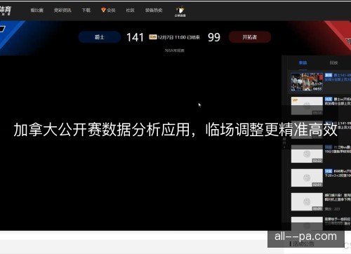Click the 141 score for 爵士
351x254 pixels.
coord(135,37)
